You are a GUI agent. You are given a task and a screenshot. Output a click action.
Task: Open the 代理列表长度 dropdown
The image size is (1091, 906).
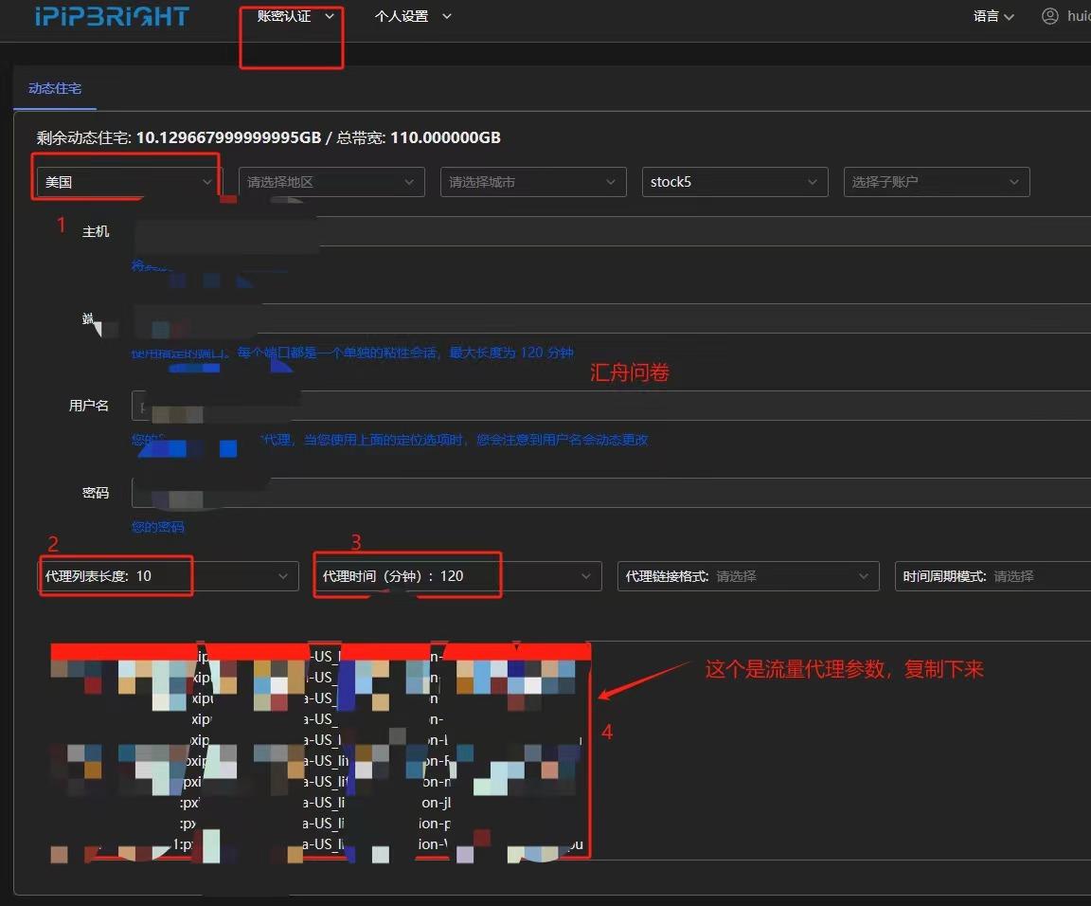[x=168, y=576]
